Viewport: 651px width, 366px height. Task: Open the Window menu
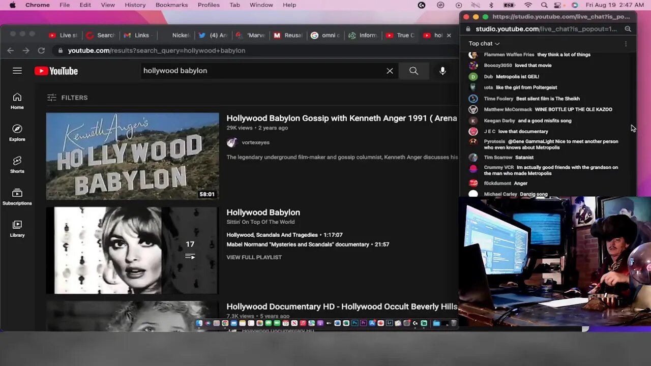(261, 5)
